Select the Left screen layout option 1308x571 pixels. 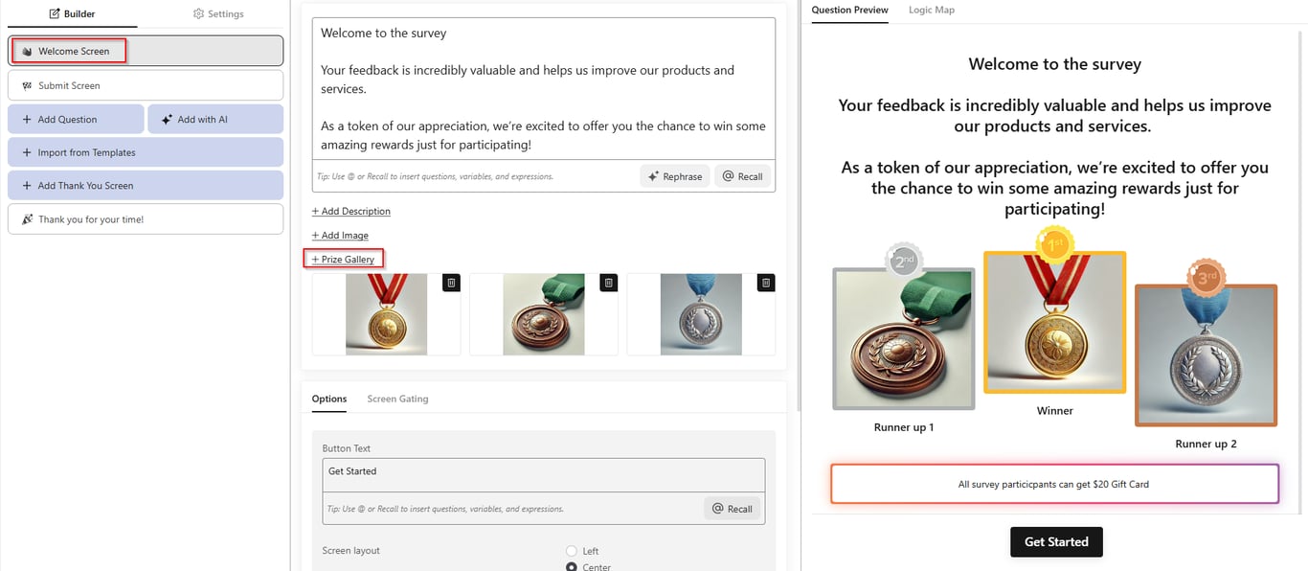click(572, 551)
